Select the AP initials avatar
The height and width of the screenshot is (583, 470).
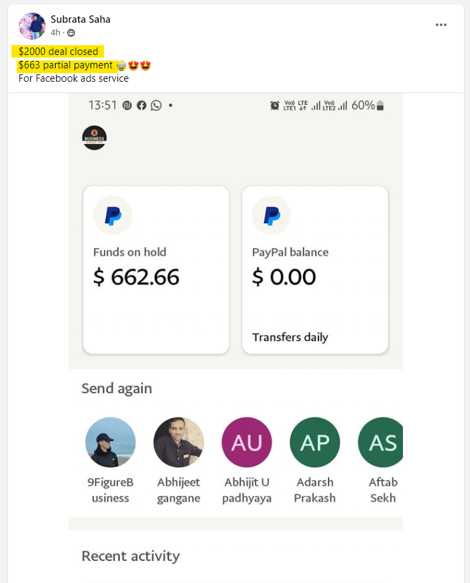coord(314,442)
